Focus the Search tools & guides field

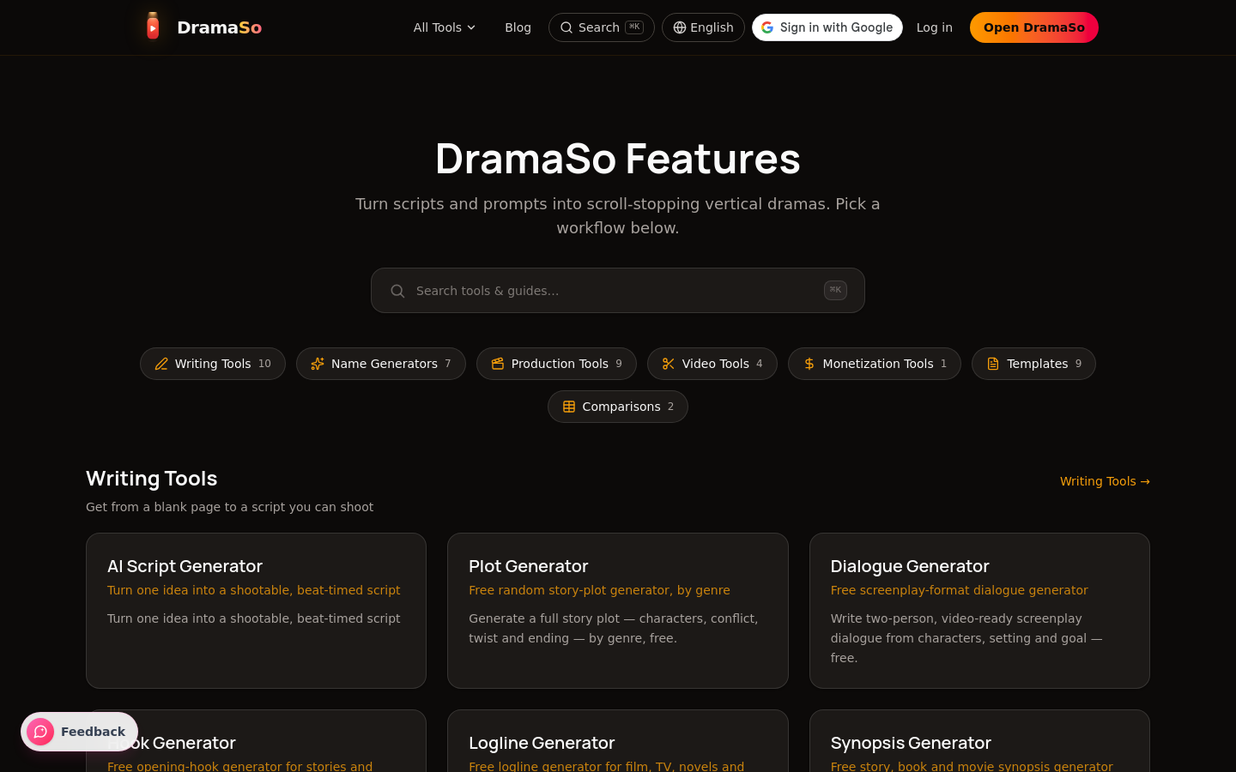(617, 291)
